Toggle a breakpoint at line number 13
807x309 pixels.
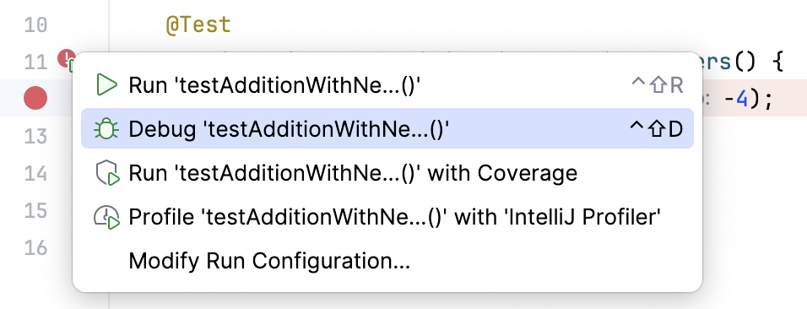[x=36, y=137]
